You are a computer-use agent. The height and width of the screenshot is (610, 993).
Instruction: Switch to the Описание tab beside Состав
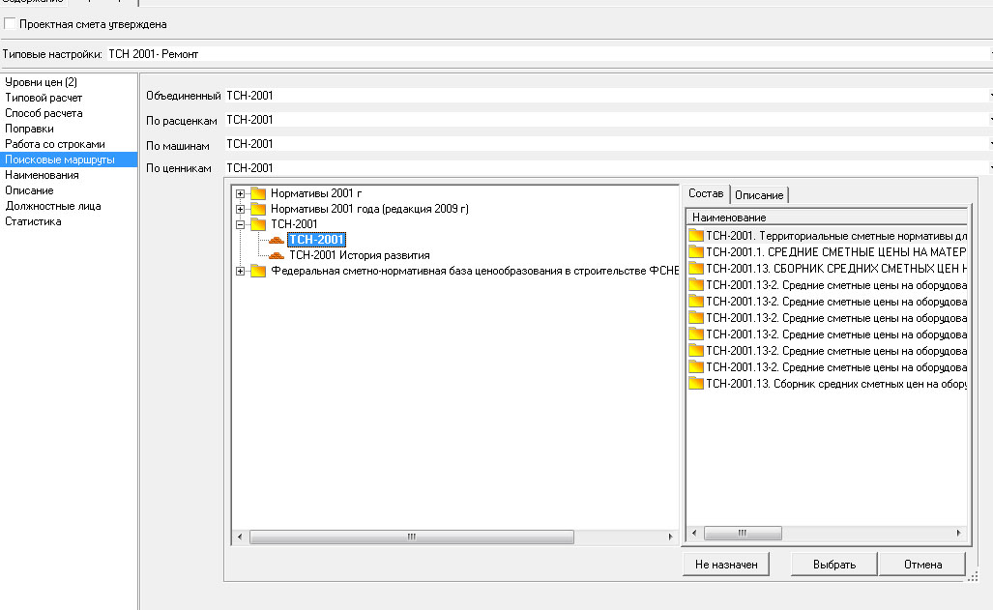(759, 195)
